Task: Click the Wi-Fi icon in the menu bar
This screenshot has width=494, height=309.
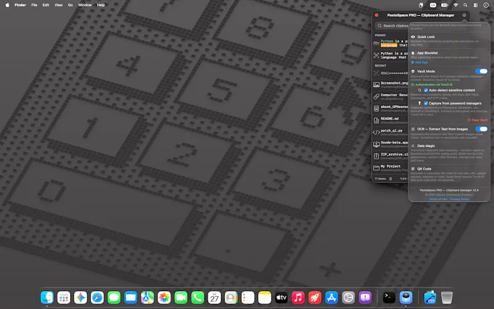Action: pyautogui.click(x=456, y=5)
